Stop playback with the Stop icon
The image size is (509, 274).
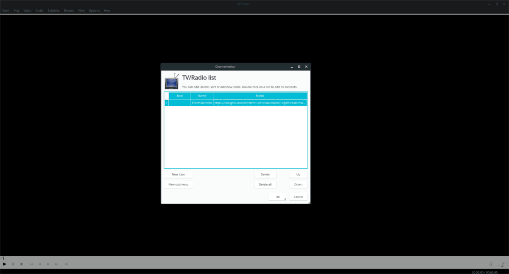pyautogui.click(x=22, y=264)
